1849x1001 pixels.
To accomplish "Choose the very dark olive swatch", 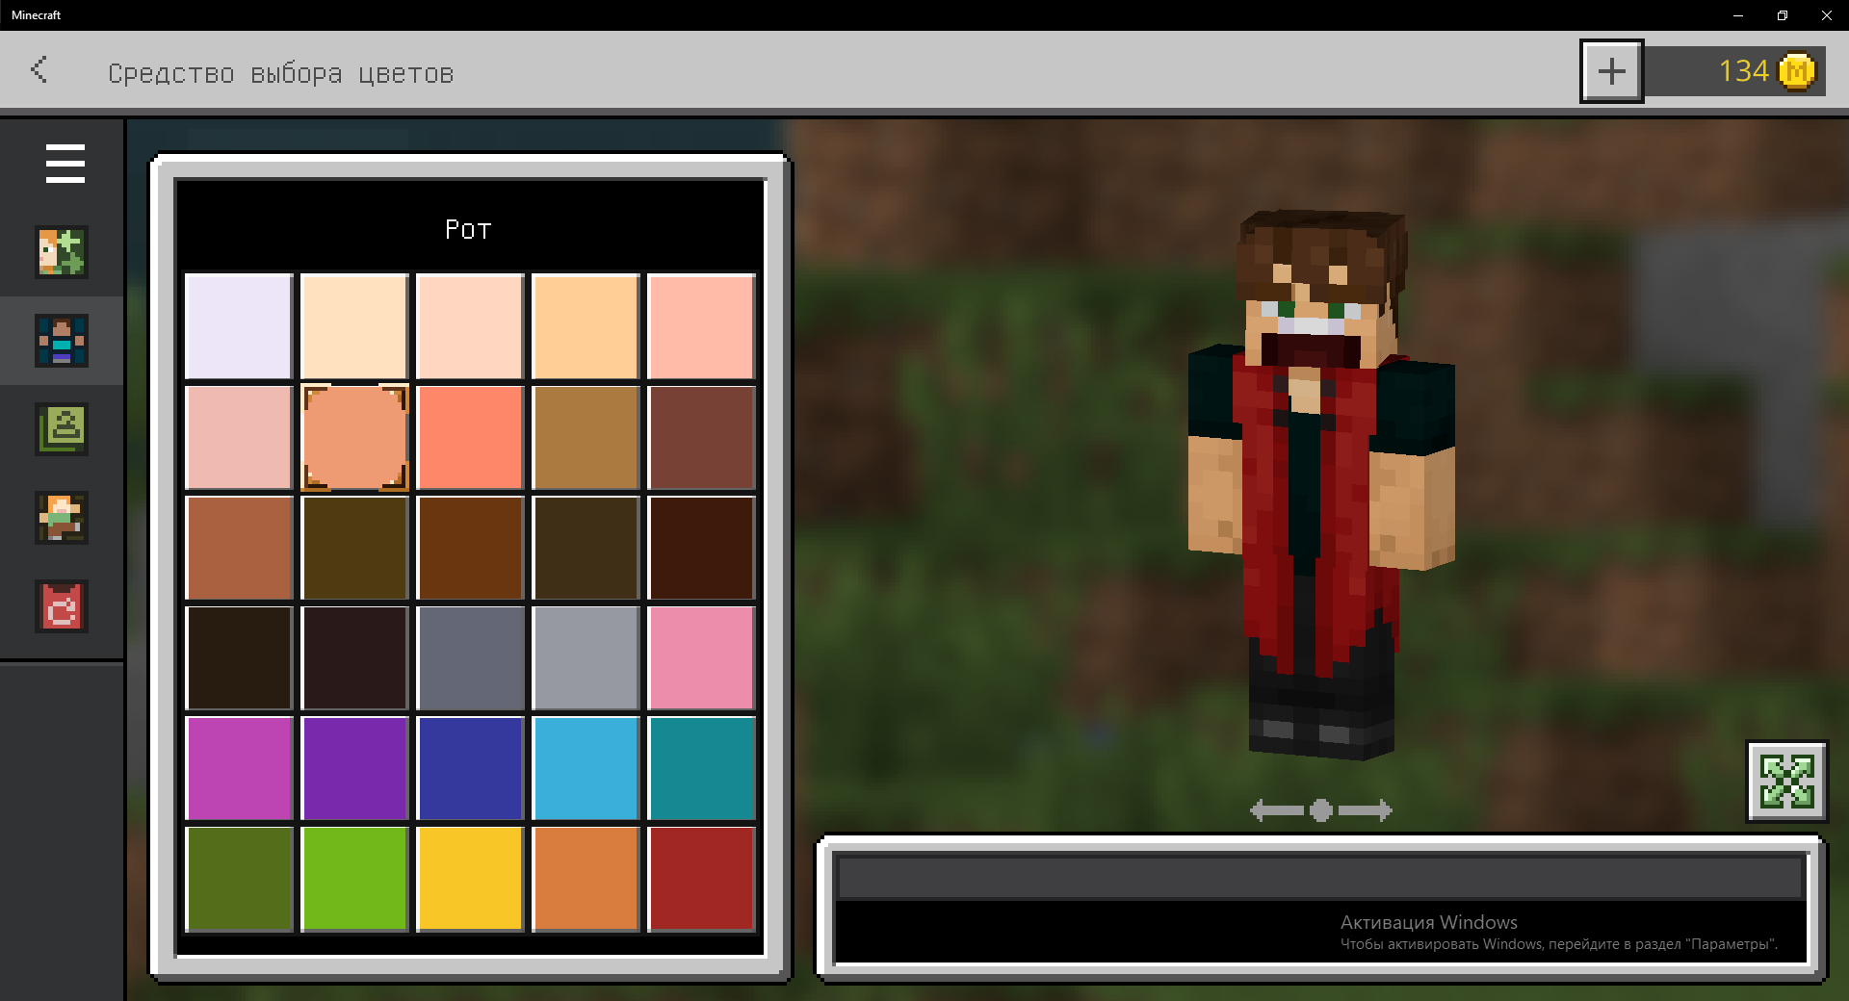I will (x=586, y=548).
